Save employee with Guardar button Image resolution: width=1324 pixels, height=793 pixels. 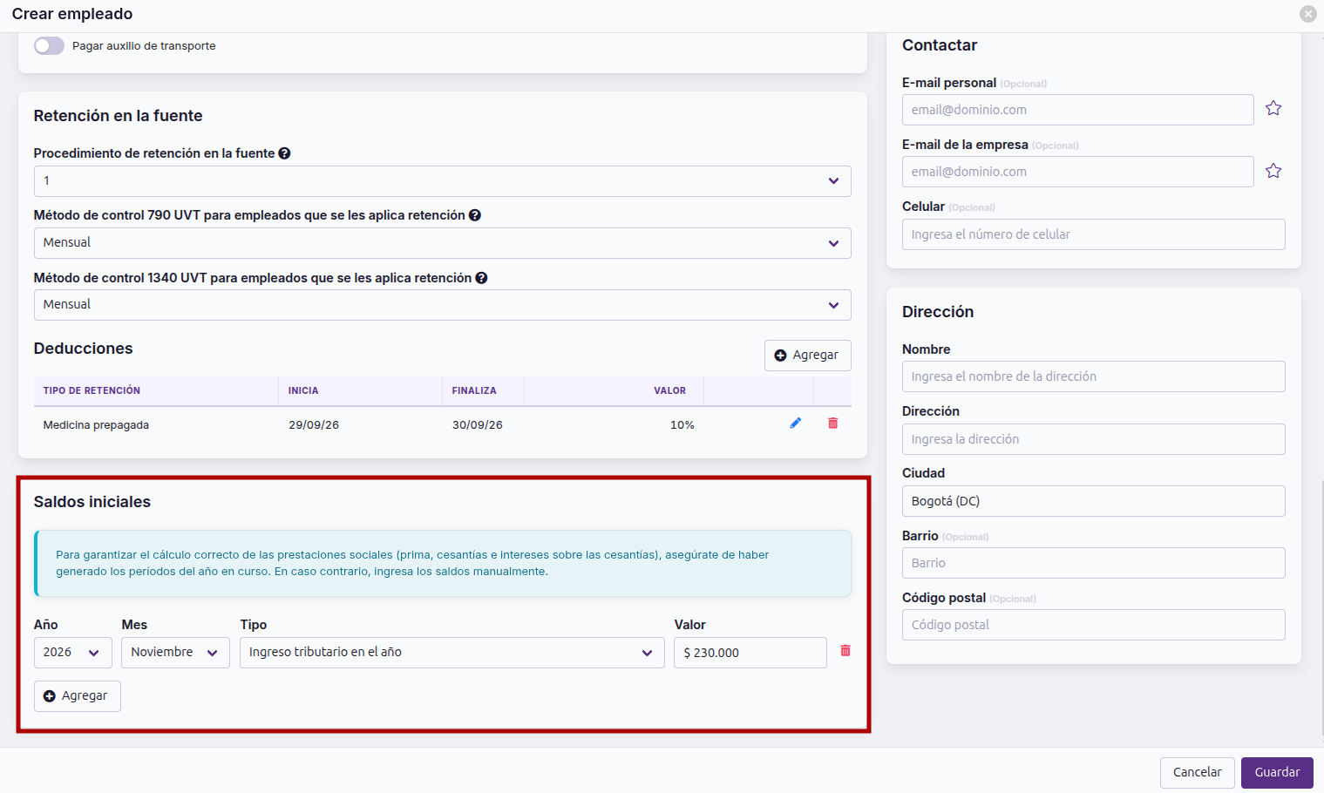pyautogui.click(x=1277, y=773)
